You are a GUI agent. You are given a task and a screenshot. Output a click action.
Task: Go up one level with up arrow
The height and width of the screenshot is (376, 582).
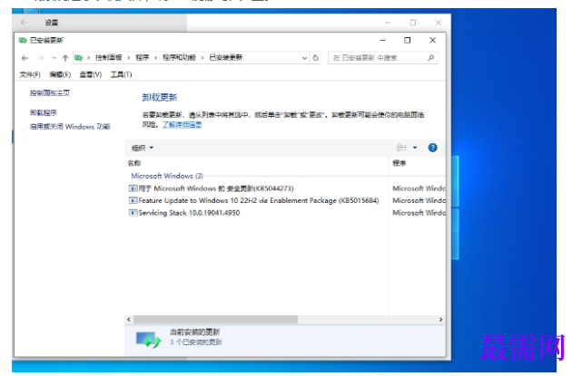(x=65, y=58)
